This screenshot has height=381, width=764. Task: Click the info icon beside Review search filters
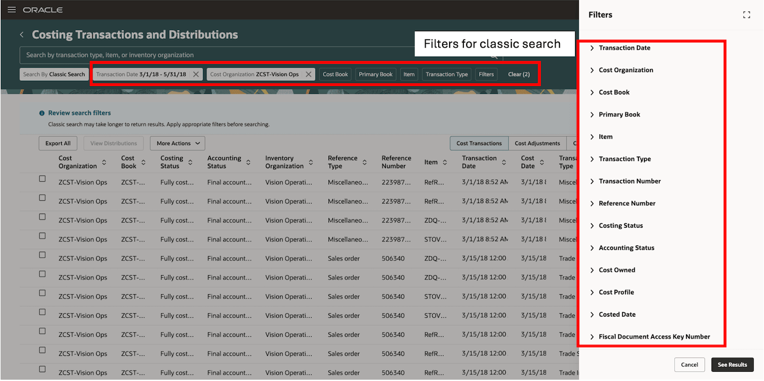coord(42,113)
